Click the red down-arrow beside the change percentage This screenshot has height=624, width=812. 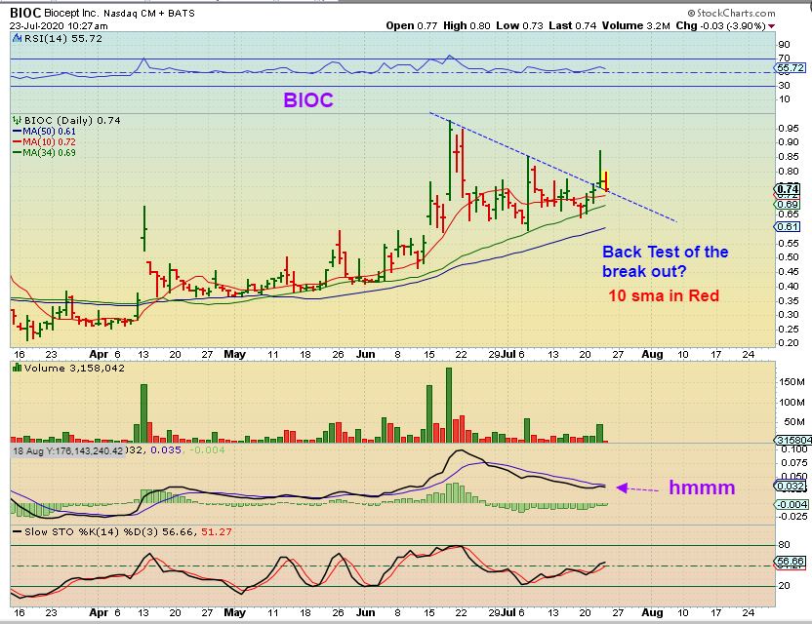tap(772, 26)
